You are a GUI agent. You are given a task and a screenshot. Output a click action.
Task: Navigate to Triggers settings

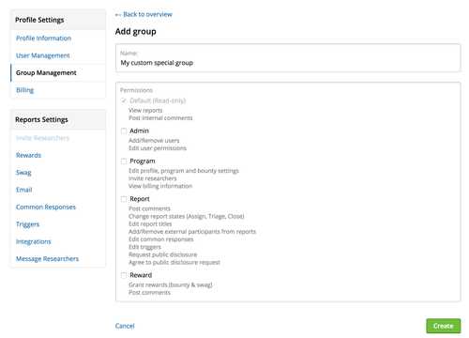coord(28,224)
